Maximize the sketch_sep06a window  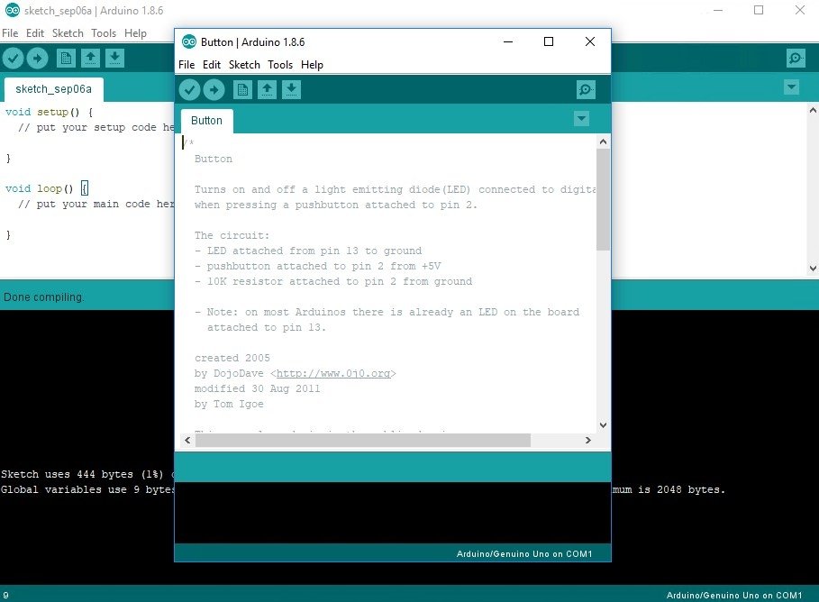click(x=759, y=10)
